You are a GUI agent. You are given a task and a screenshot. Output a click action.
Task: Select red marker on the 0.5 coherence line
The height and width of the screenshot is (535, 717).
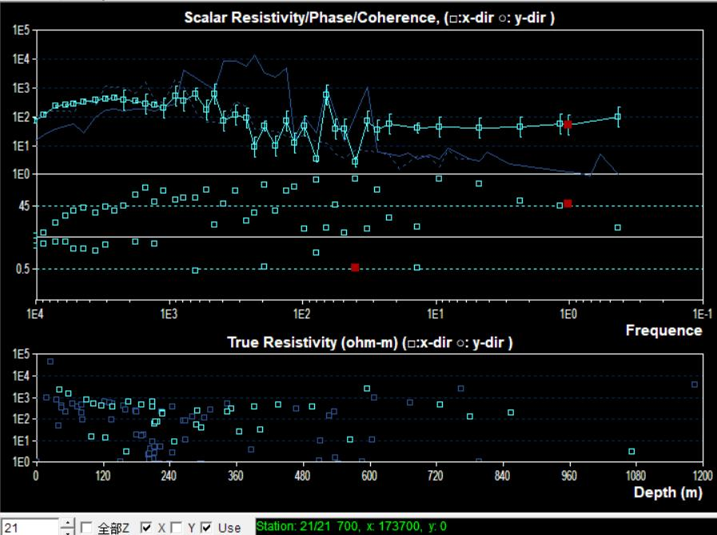point(355,268)
